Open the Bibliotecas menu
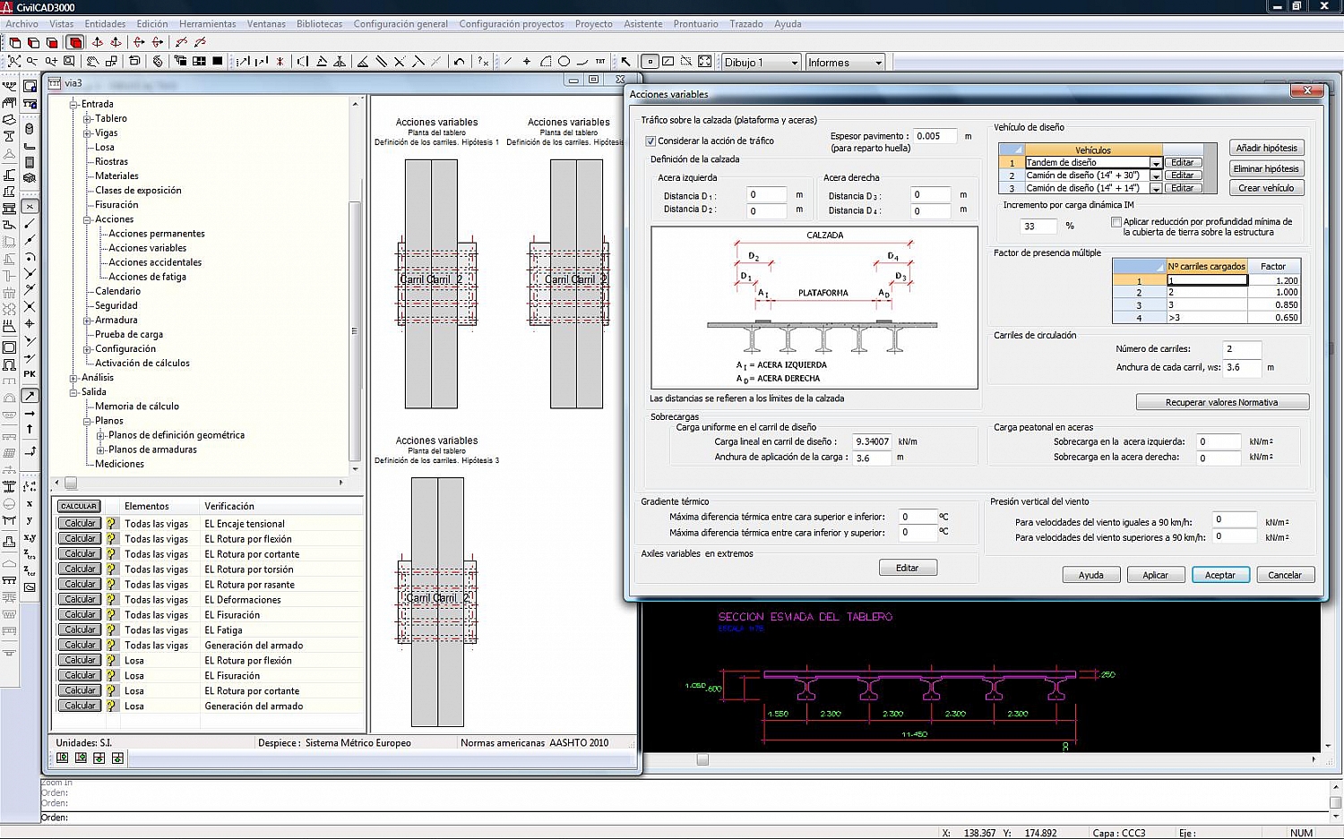 (x=319, y=24)
